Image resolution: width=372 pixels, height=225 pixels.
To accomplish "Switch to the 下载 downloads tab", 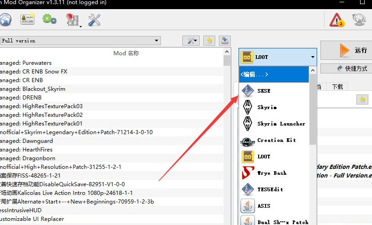I will 337,87.
